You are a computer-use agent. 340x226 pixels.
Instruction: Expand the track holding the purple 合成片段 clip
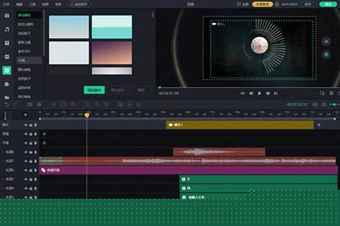coord(3,170)
